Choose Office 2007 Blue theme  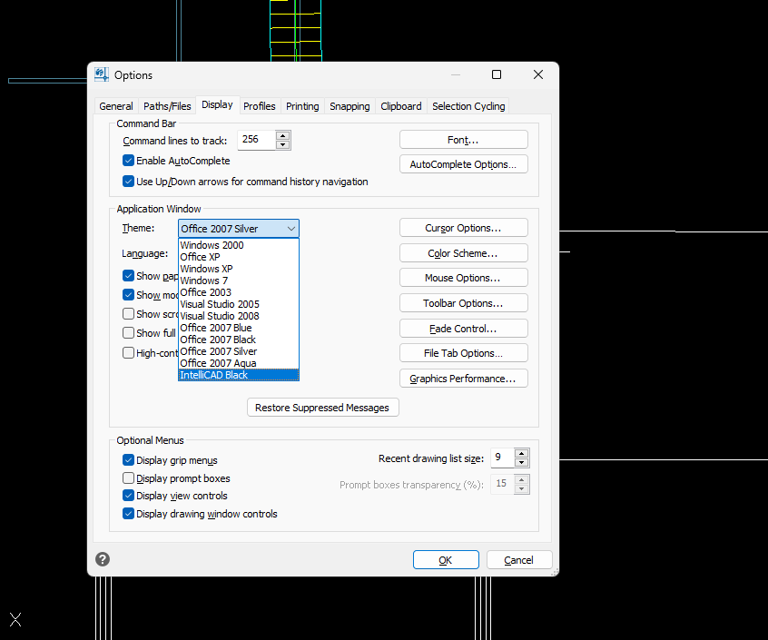pos(239,328)
